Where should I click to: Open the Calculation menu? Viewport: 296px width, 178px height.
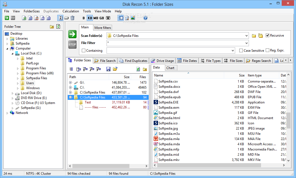coord(71,11)
